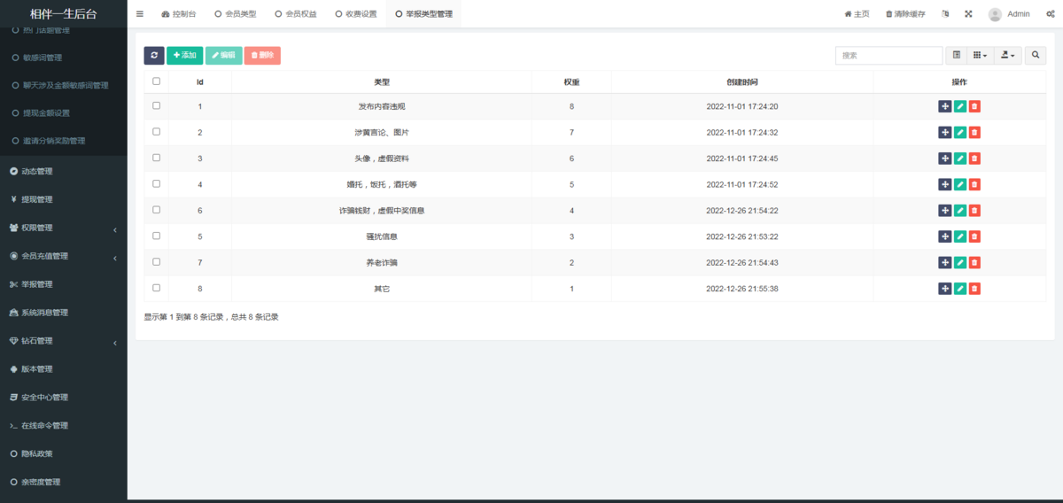The height and width of the screenshot is (503, 1063).
Task: Switch to the 会员类型 tab
Action: pyautogui.click(x=236, y=14)
